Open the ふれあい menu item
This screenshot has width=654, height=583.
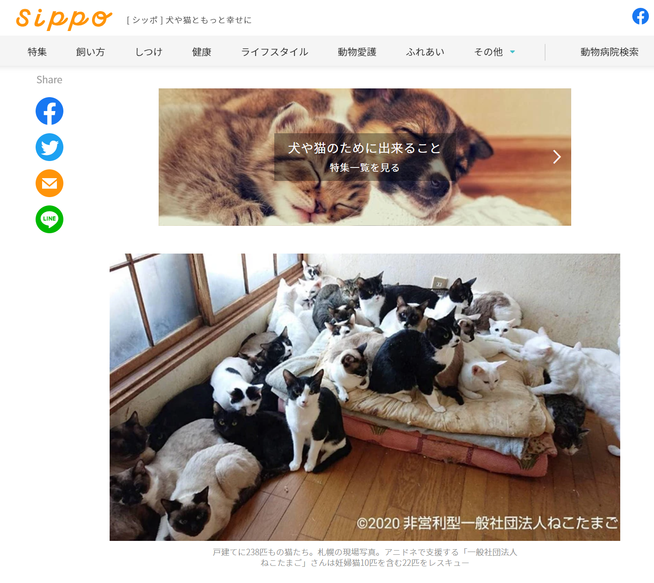point(425,52)
